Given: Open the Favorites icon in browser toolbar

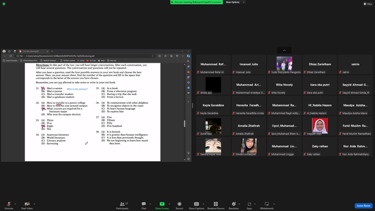Looking at the screenshot, I should (x=165, y=56).
